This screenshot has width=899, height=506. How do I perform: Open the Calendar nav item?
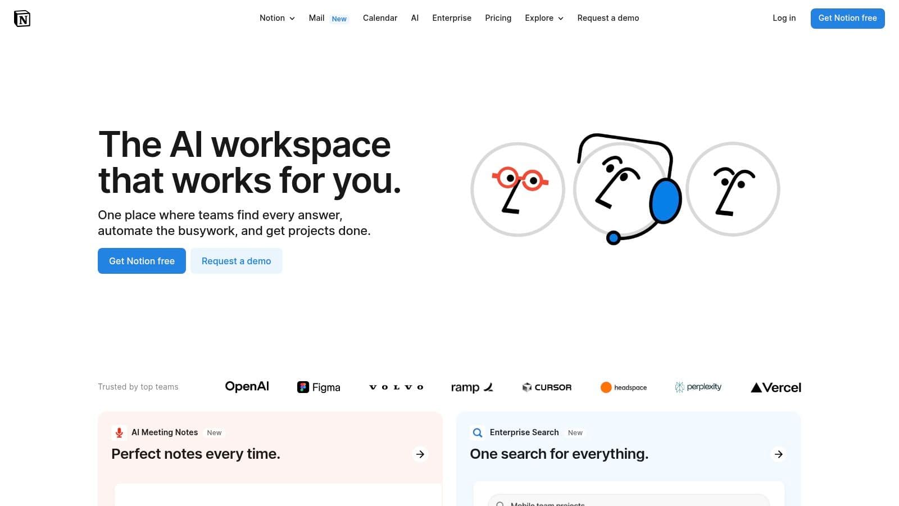coord(380,18)
